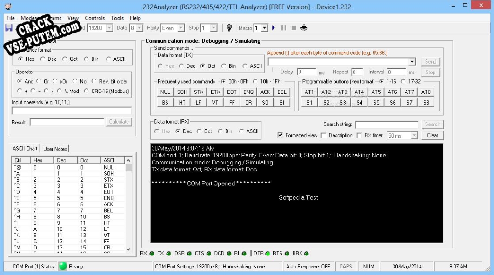Click the green COM port status light
The width and height of the screenshot is (494, 275).
(x=63, y=266)
